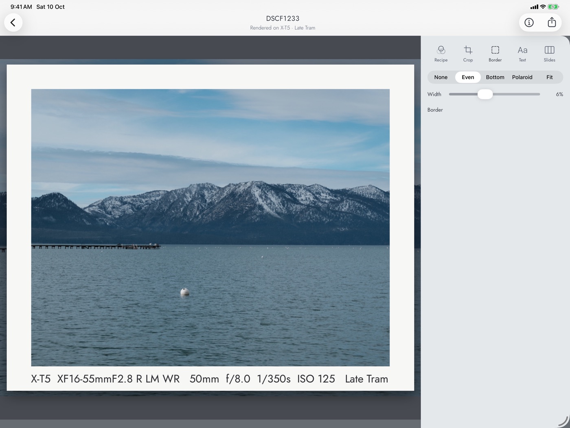Viewport: 570px width, 428px height.
Task: Tap the 9:41 AM clock
Action: pos(21,7)
